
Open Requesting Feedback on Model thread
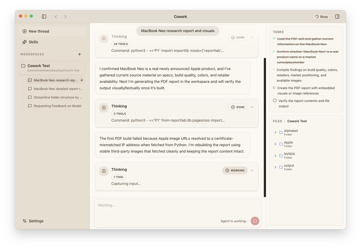pos(55,106)
